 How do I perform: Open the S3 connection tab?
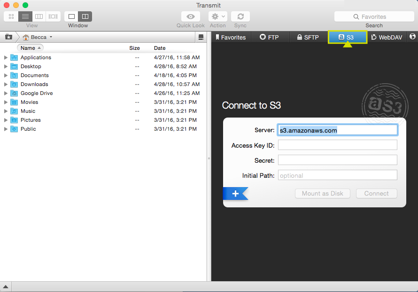(348, 37)
